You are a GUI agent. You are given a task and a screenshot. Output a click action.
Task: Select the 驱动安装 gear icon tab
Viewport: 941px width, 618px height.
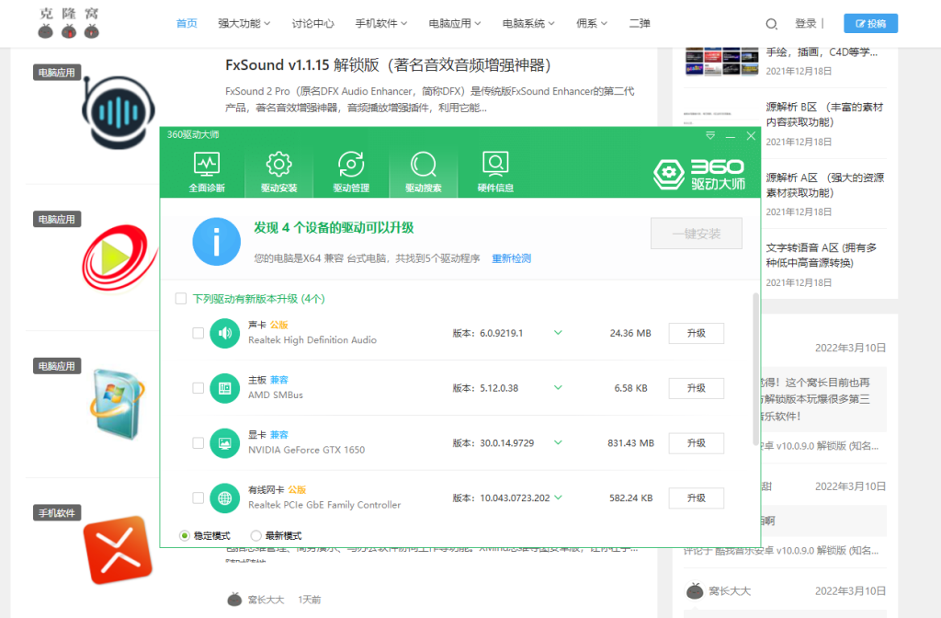coord(278,165)
